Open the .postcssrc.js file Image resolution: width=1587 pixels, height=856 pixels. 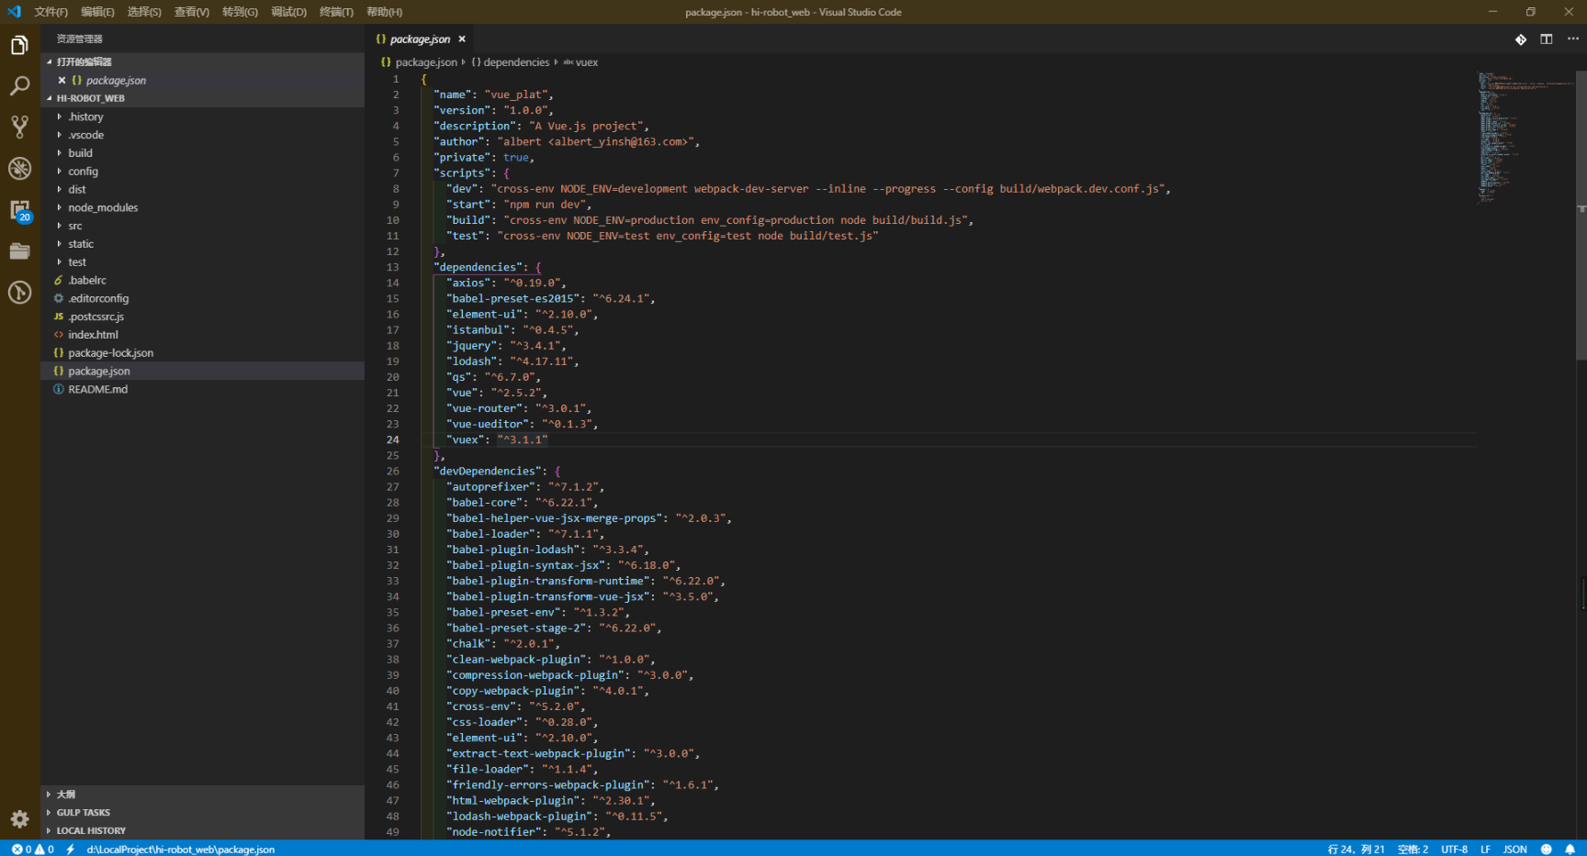pyautogui.click(x=202, y=317)
